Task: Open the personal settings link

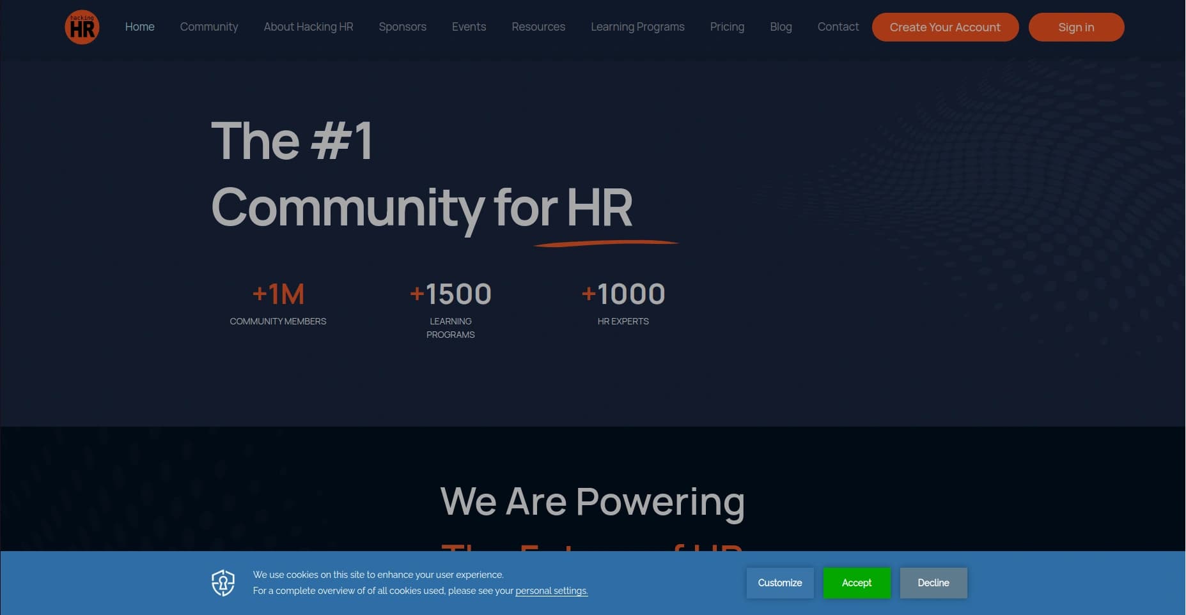Action: 551,591
